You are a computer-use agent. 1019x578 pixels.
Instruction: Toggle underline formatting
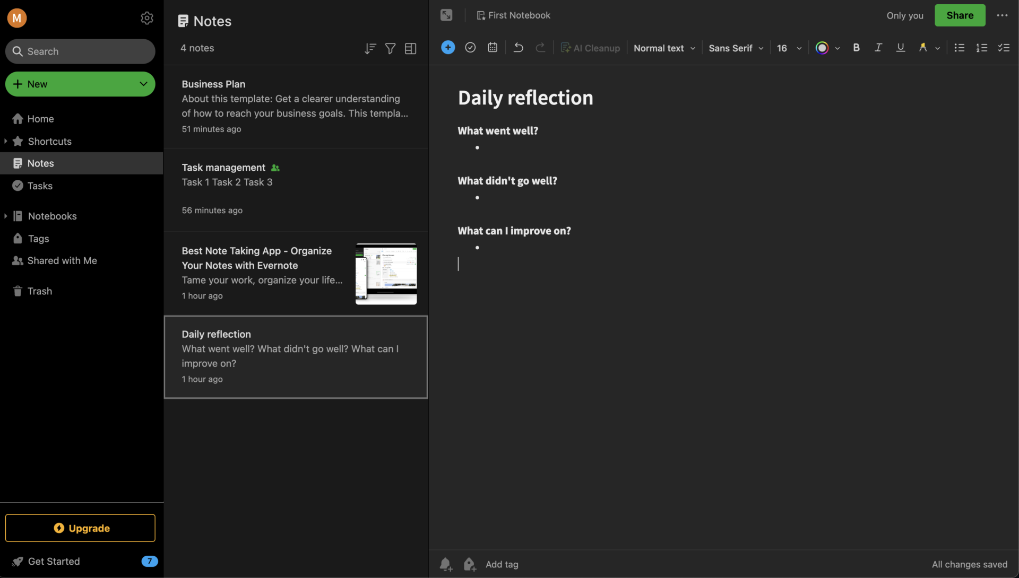900,48
